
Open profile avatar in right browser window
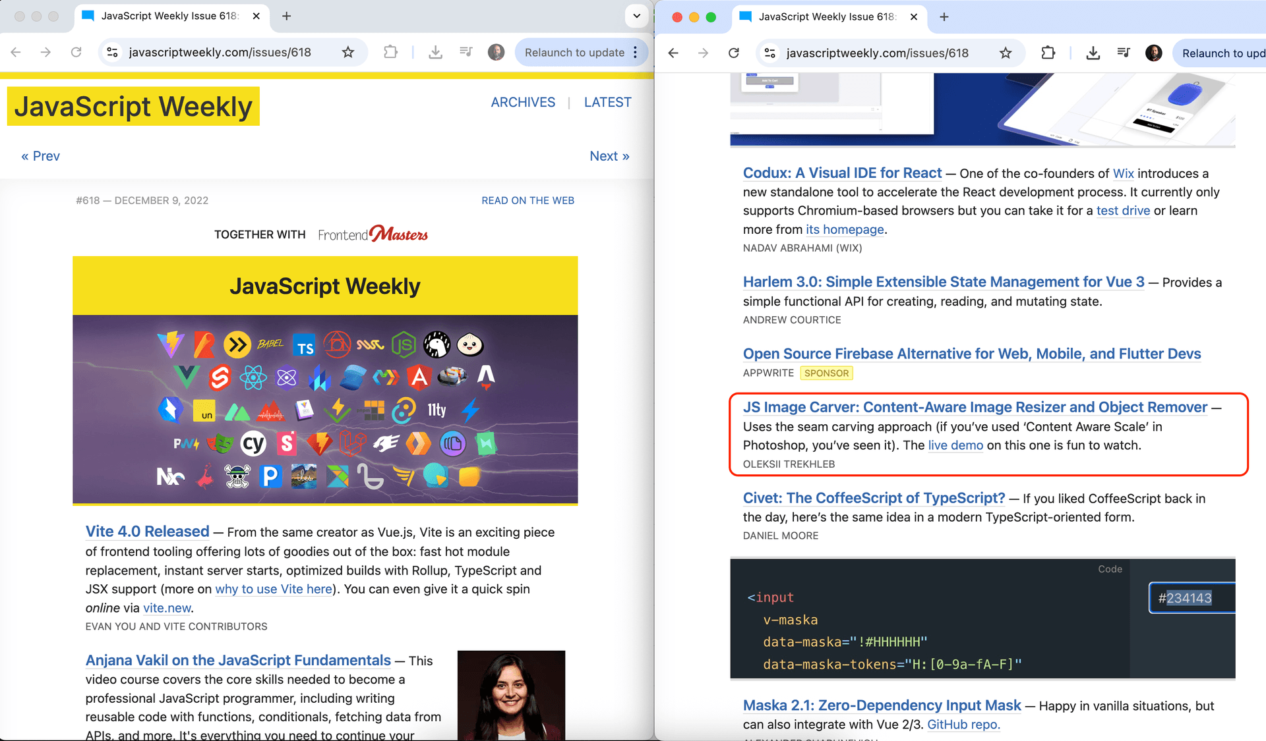[1153, 53]
